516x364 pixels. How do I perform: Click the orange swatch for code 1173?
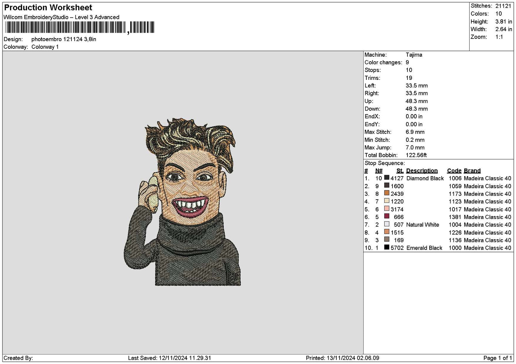coord(387,193)
